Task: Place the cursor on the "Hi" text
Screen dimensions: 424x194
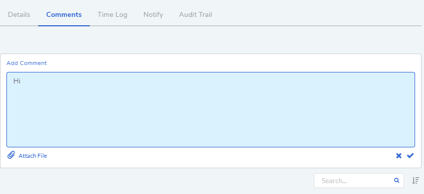Action: coord(17,81)
